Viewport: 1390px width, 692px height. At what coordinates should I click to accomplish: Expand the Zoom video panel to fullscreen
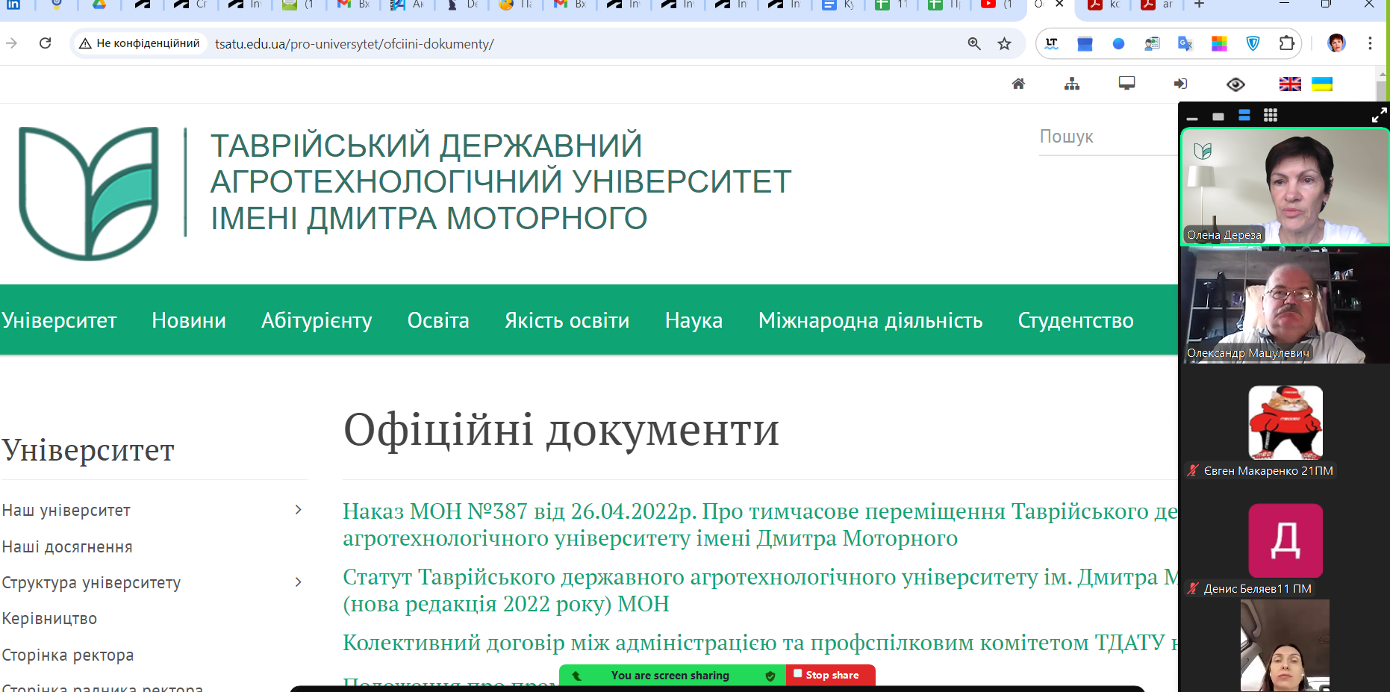(1379, 115)
